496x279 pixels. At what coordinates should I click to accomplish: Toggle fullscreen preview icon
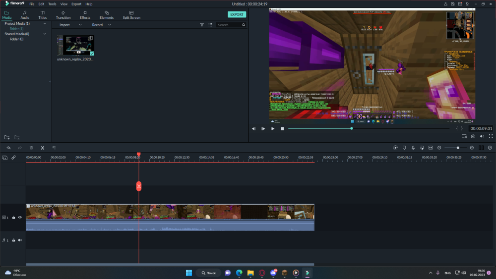click(x=491, y=136)
